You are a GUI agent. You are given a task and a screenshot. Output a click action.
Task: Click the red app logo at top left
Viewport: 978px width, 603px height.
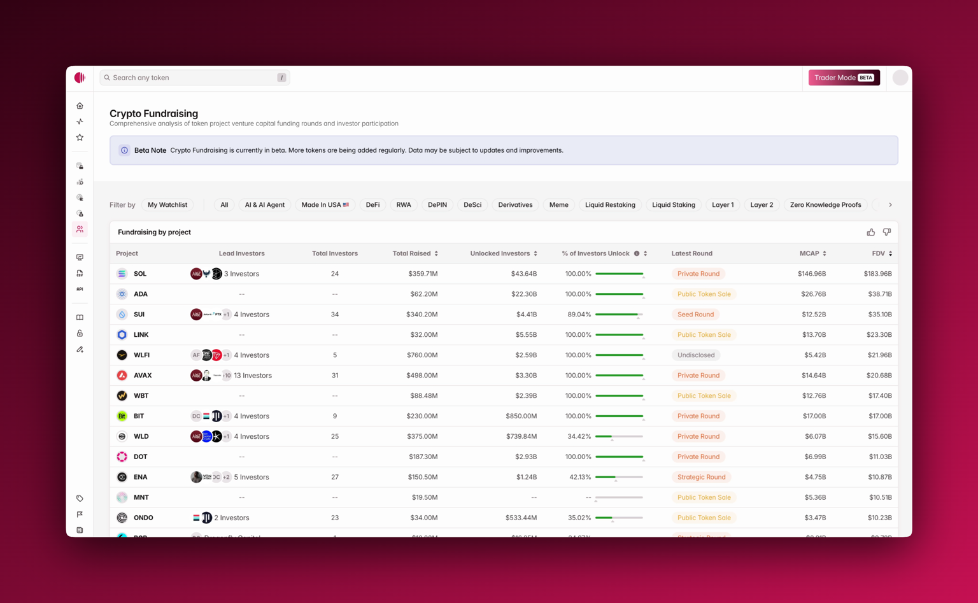coord(80,78)
